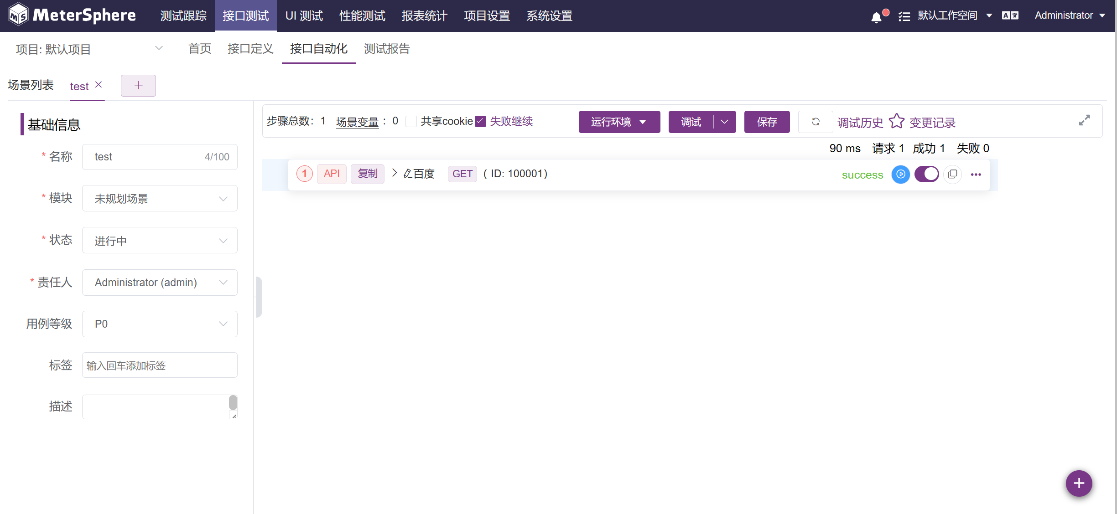Go to the 接口定义 tab

pos(250,48)
